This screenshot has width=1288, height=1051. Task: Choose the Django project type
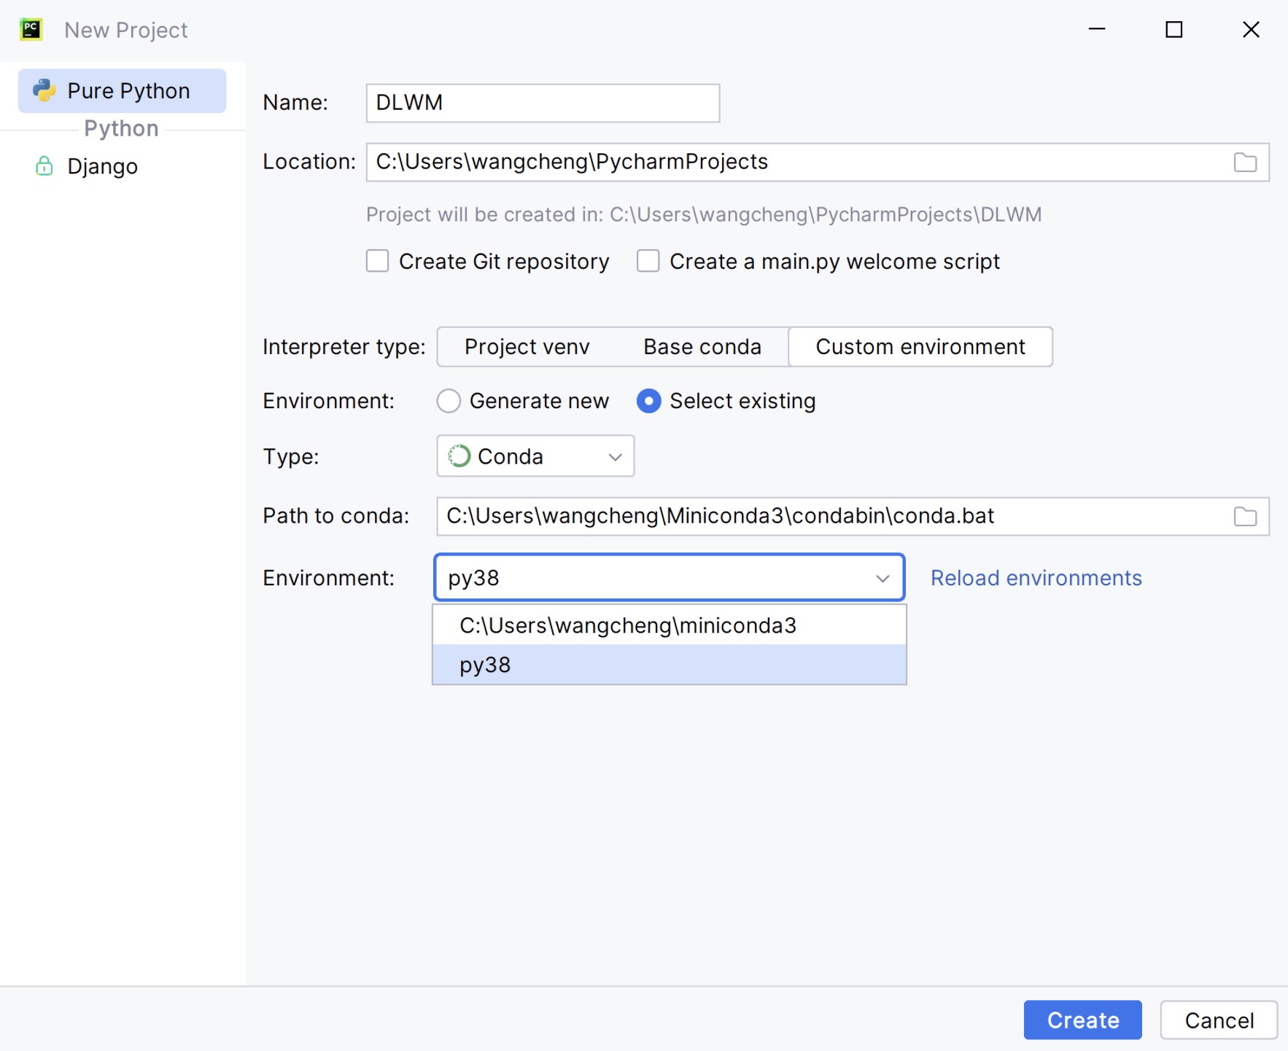coord(102,166)
